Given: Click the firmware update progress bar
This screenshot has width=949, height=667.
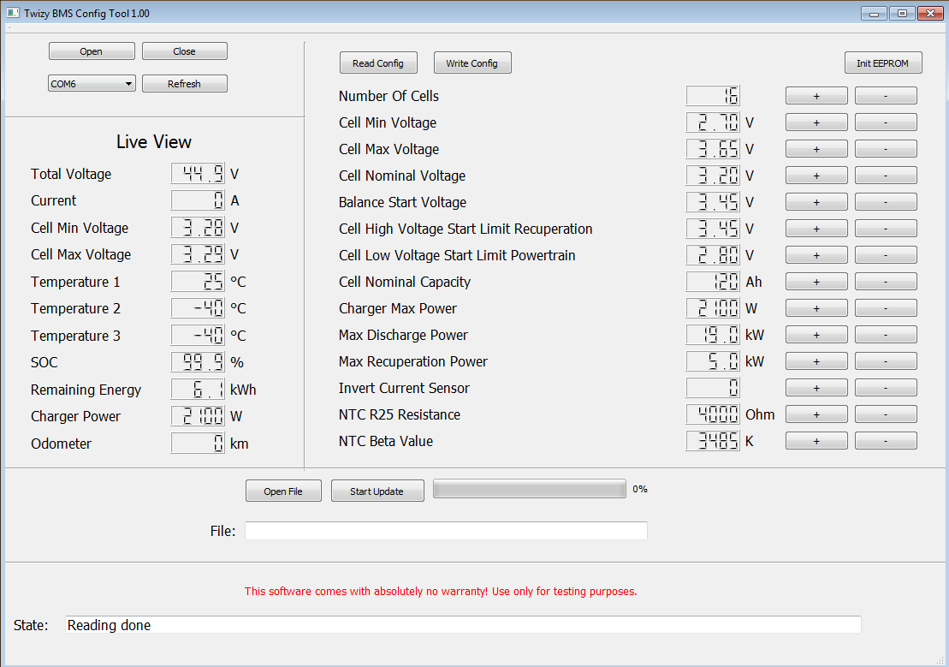Looking at the screenshot, I should coord(530,489).
